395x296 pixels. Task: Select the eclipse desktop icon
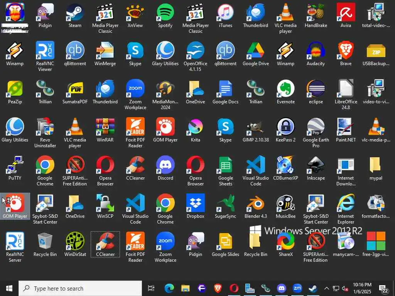[316, 92]
